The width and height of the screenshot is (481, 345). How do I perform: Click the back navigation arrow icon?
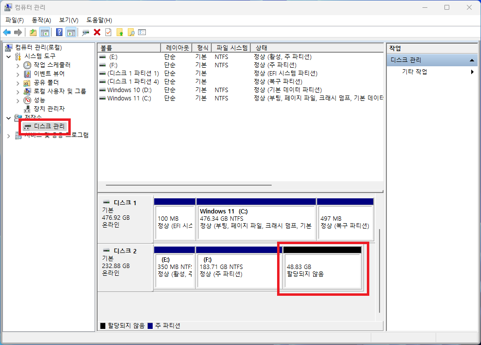coord(6,32)
